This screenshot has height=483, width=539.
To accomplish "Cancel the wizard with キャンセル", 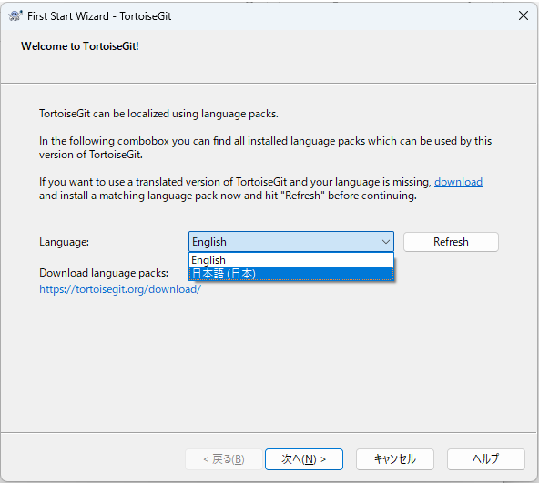I will coord(395,459).
